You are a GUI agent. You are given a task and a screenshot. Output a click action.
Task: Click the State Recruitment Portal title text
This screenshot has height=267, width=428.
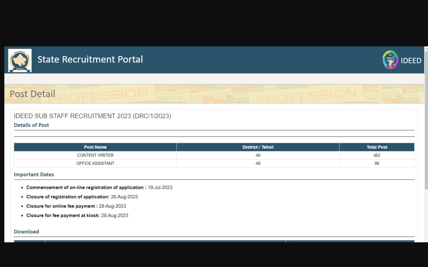(x=90, y=59)
